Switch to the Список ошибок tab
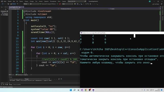 [x=17, y=85]
